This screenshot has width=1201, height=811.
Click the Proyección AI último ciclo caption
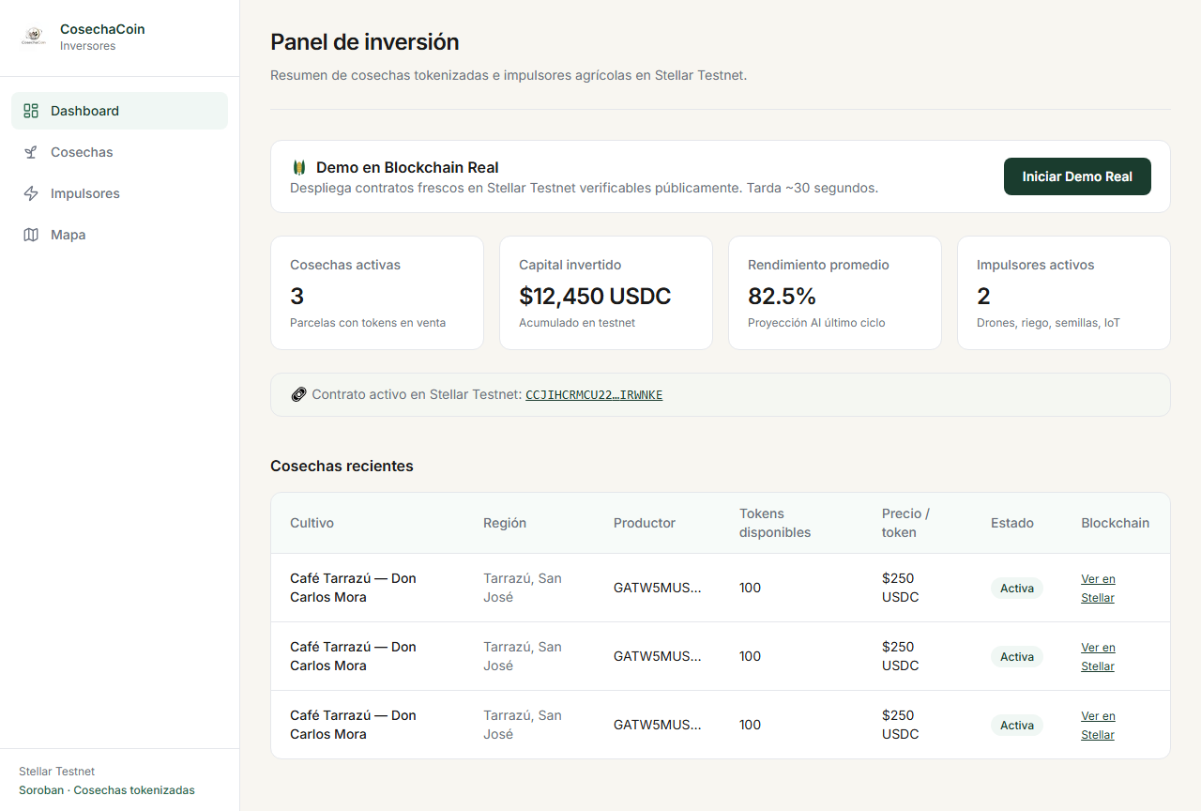(816, 323)
